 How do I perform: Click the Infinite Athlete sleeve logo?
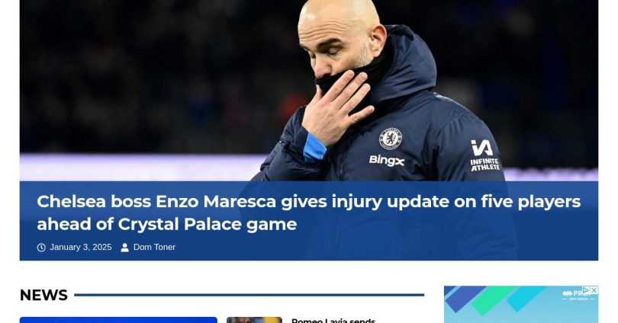484,155
